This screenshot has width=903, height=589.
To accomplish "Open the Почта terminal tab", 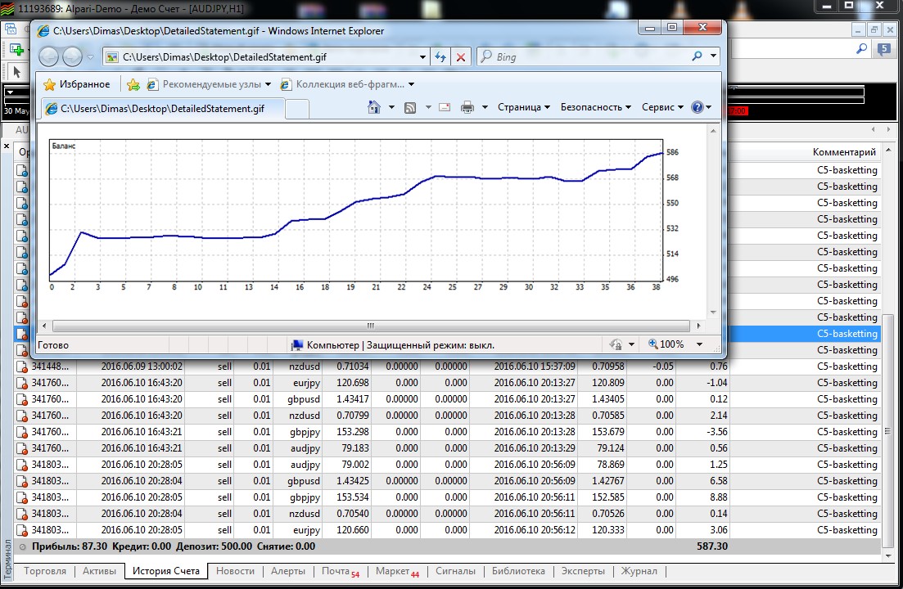I will [x=340, y=571].
